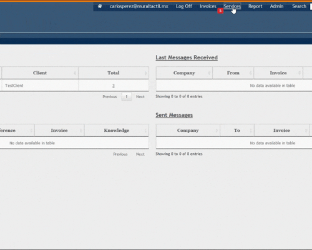Open the red notification badge showing 5
The height and width of the screenshot is (250, 312).
pyautogui.click(x=220, y=11)
